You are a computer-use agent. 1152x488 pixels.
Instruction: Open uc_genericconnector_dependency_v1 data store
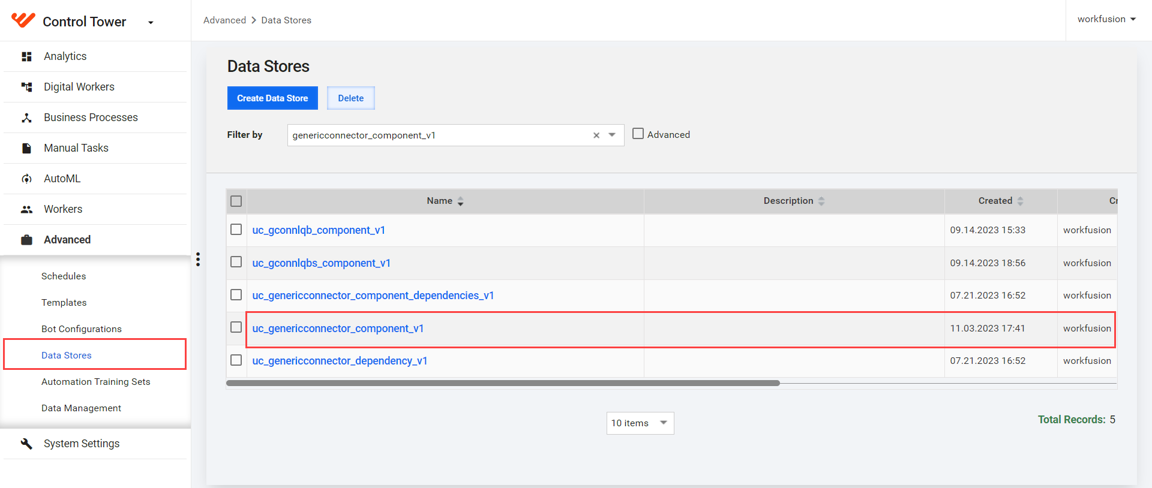click(340, 361)
